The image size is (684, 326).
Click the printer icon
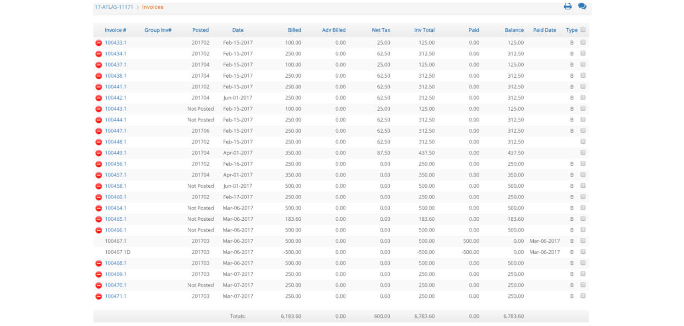pos(568,7)
